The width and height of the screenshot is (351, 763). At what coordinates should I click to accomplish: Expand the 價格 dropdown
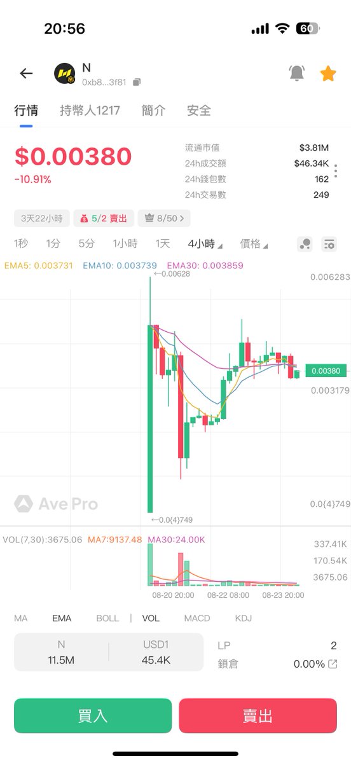click(254, 244)
